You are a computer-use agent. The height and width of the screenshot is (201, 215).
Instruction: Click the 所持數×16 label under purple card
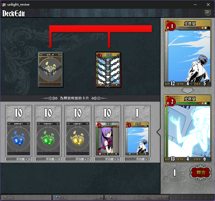click(x=107, y=159)
